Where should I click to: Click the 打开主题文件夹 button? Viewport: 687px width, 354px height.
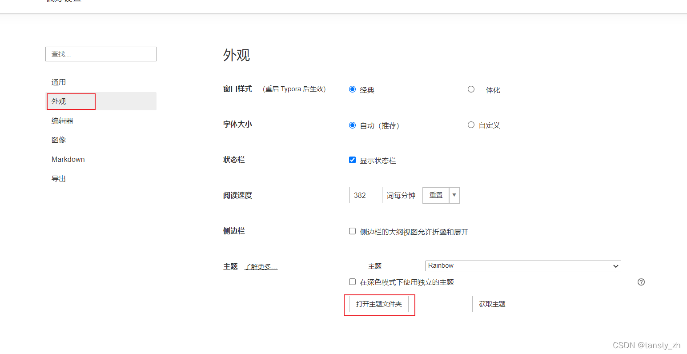379,304
